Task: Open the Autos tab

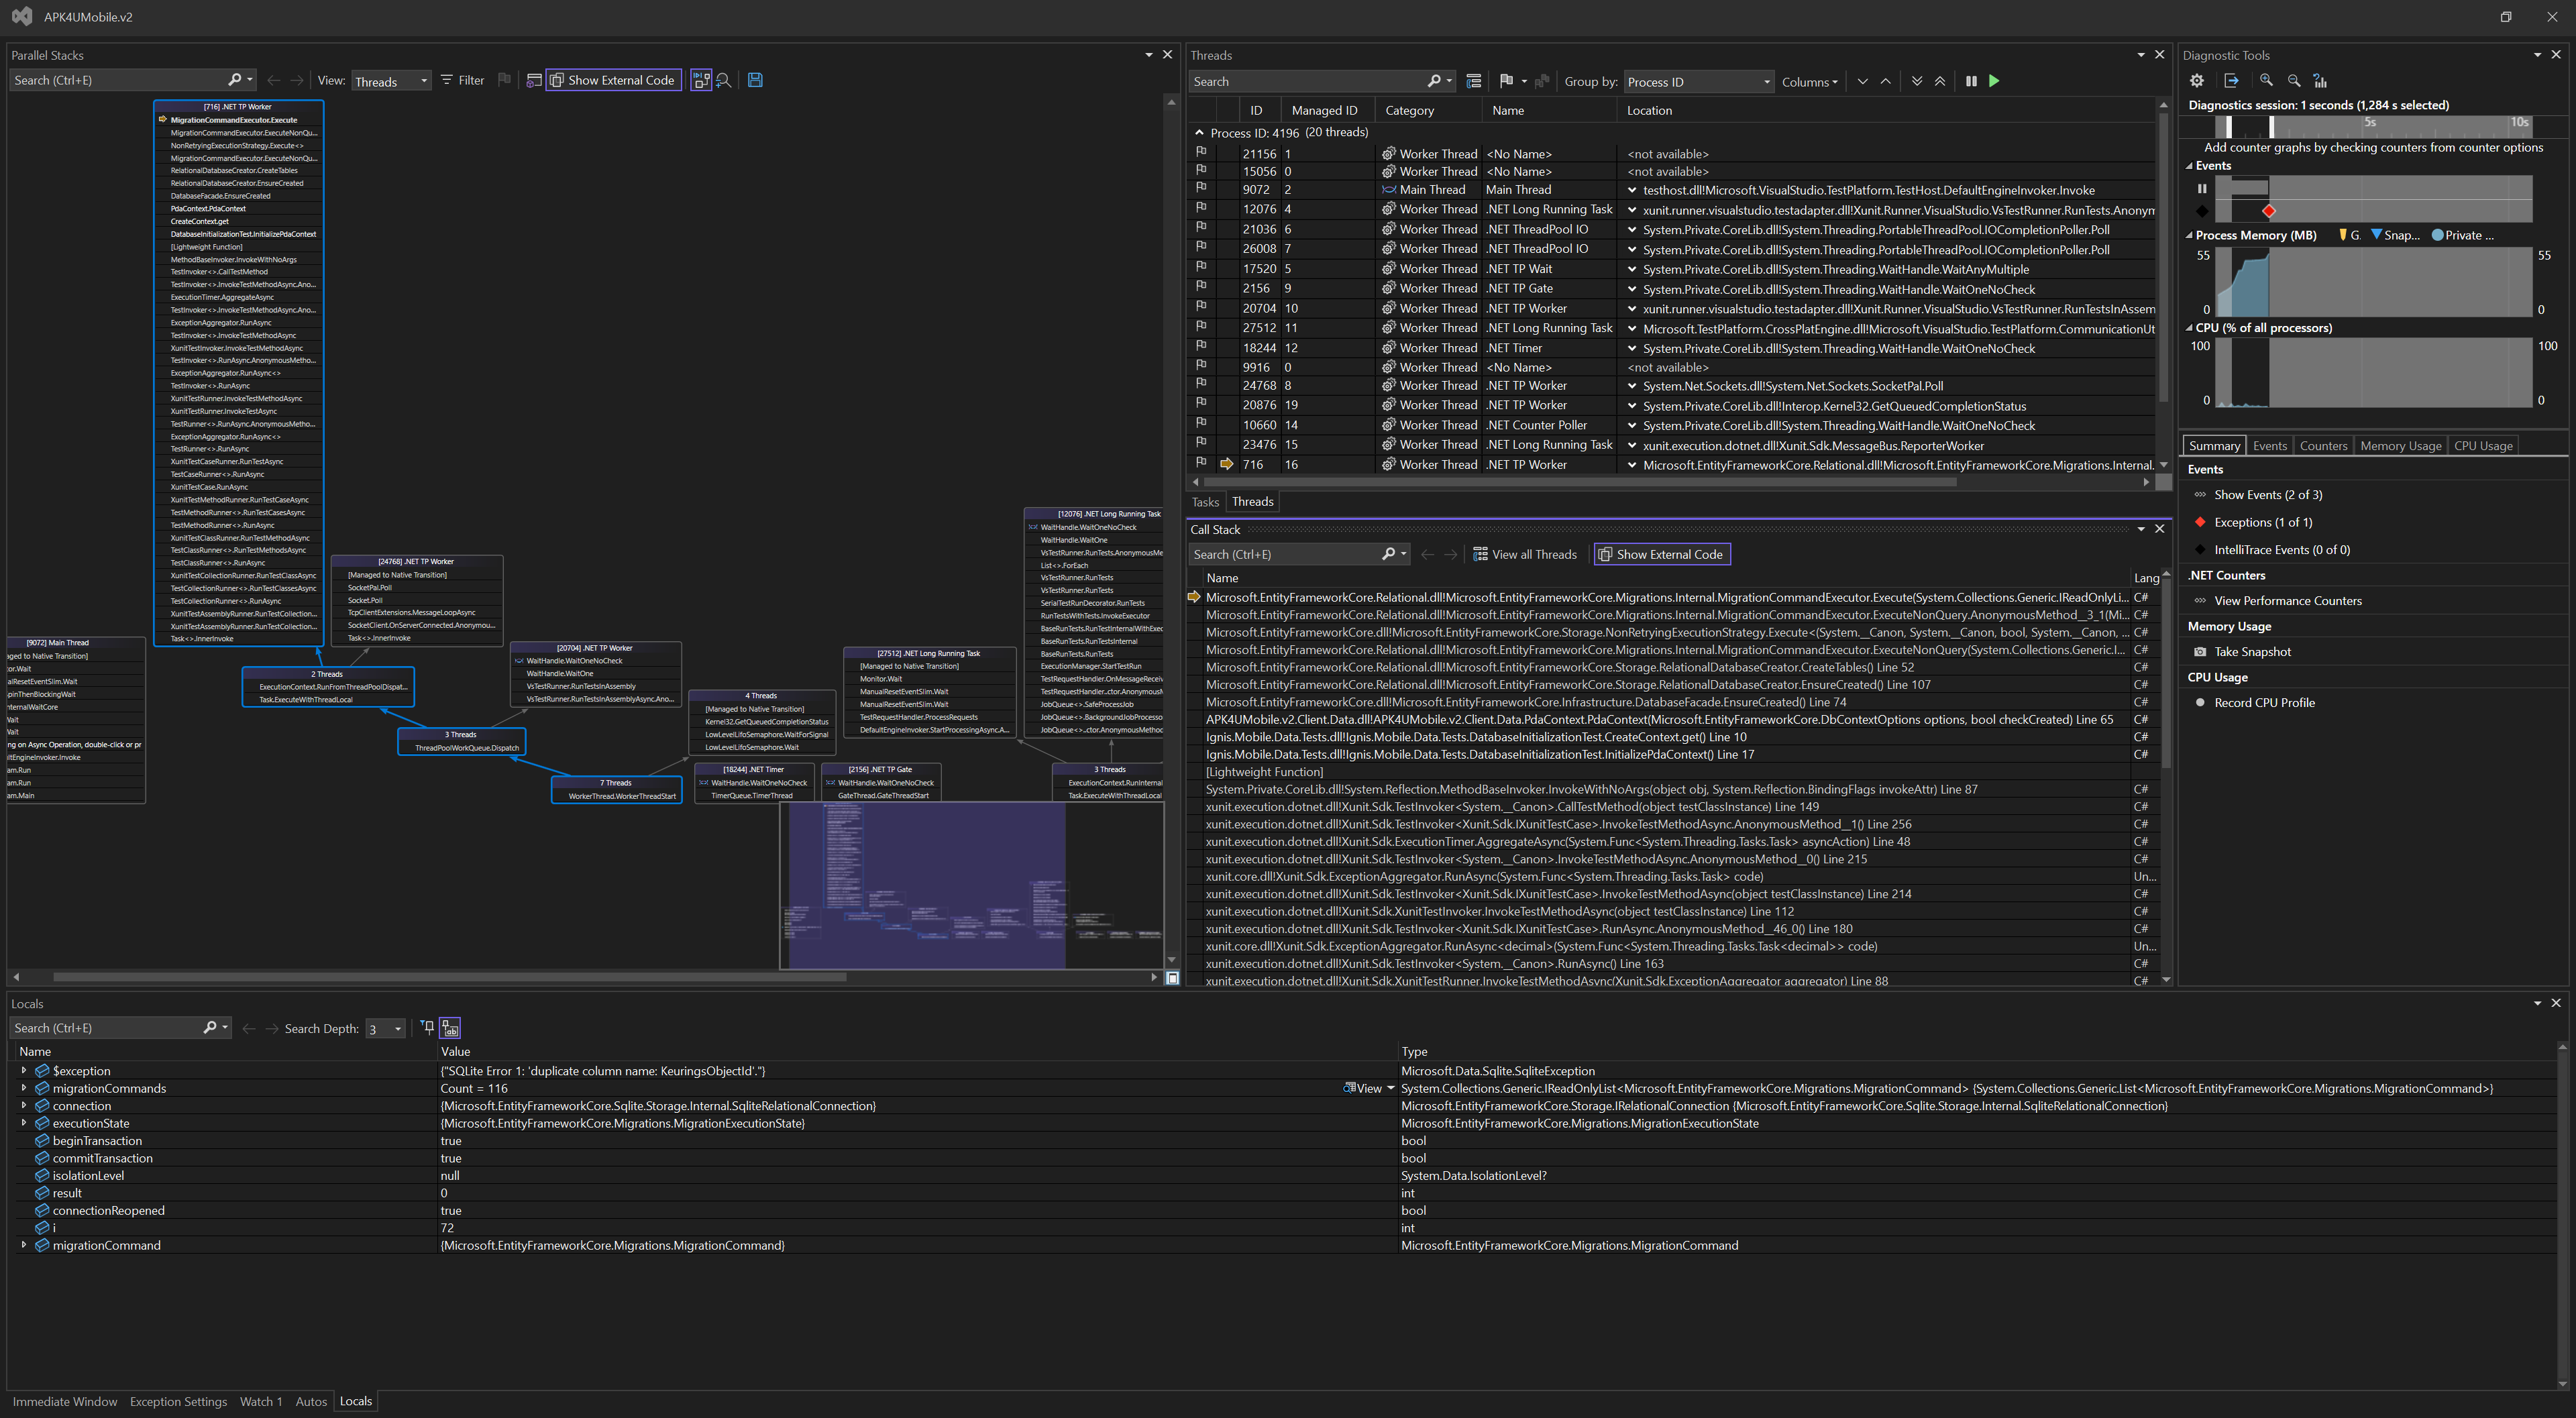Action: (311, 1401)
